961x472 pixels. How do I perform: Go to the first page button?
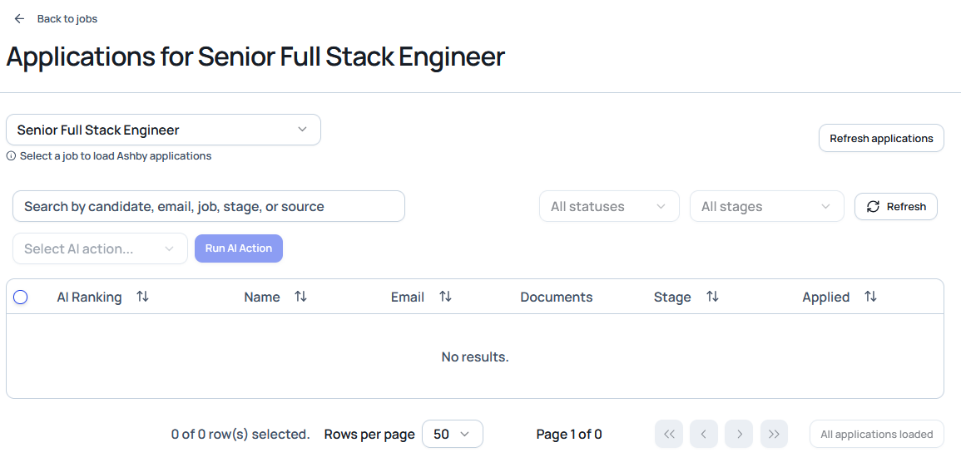(669, 434)
